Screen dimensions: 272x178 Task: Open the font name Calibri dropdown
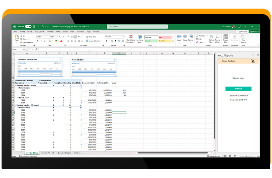(50, 37)
